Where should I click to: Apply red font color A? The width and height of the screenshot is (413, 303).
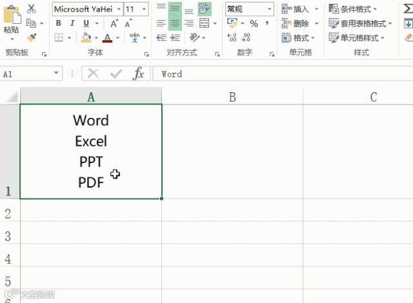coord(107,38)
